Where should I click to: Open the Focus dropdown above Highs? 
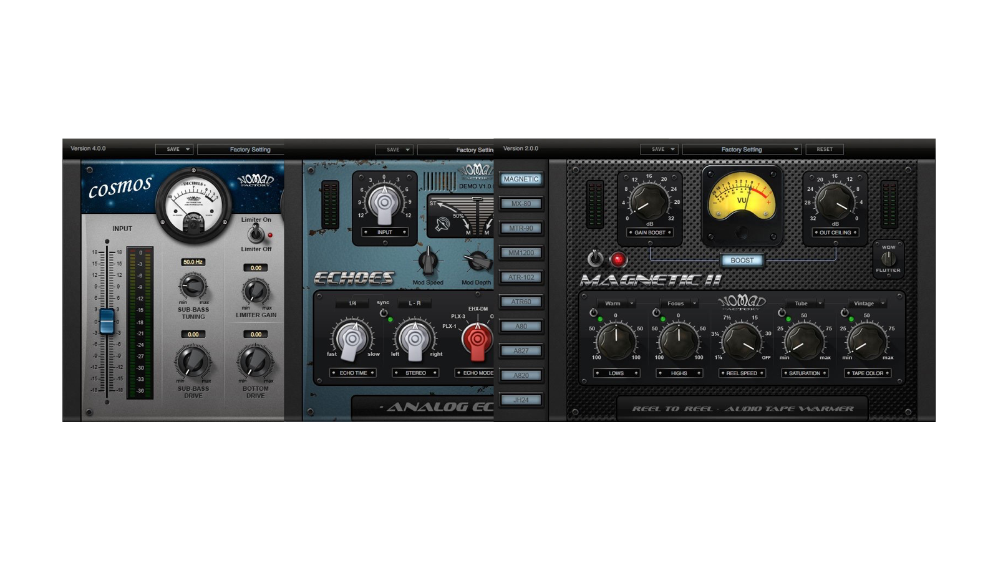(679, 304)
